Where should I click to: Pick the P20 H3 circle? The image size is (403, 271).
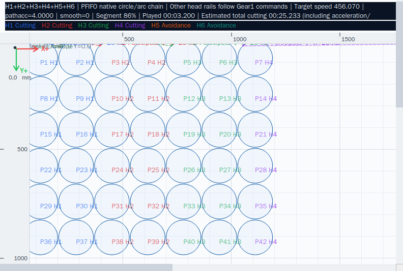pyautogui.click(x=219, y=130)
